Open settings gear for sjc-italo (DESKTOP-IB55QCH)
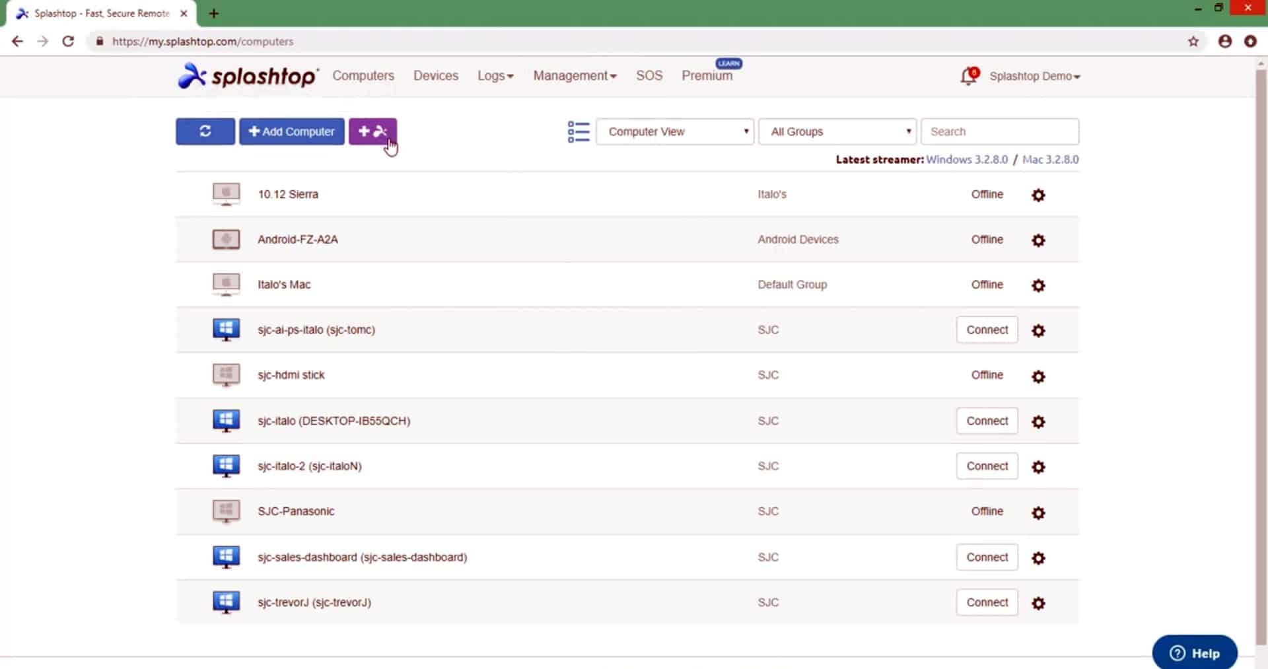Screen dimensions: 1268x669 tap(1038, 421)
